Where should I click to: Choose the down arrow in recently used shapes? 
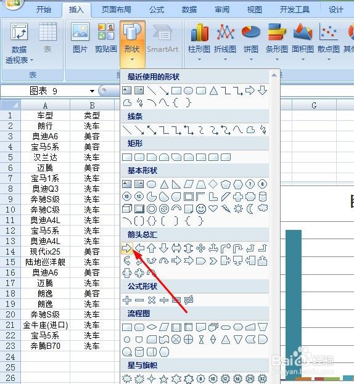[262, 90]
